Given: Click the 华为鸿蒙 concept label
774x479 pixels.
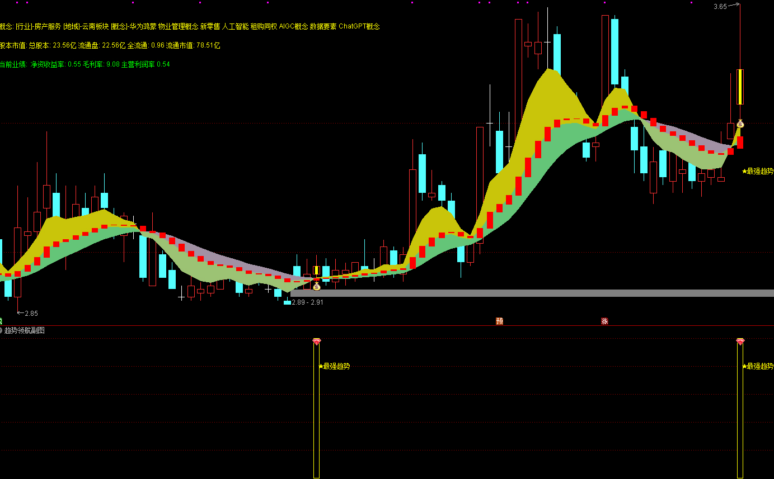Looking at the screenshot, I should (142, 26).
